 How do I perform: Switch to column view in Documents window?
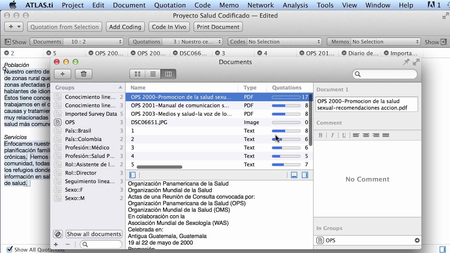pyautogui.click(x=168, y=74)
